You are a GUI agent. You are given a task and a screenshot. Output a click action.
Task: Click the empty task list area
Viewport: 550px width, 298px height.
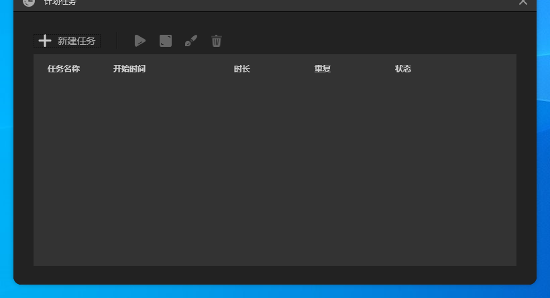coord(275,174)
